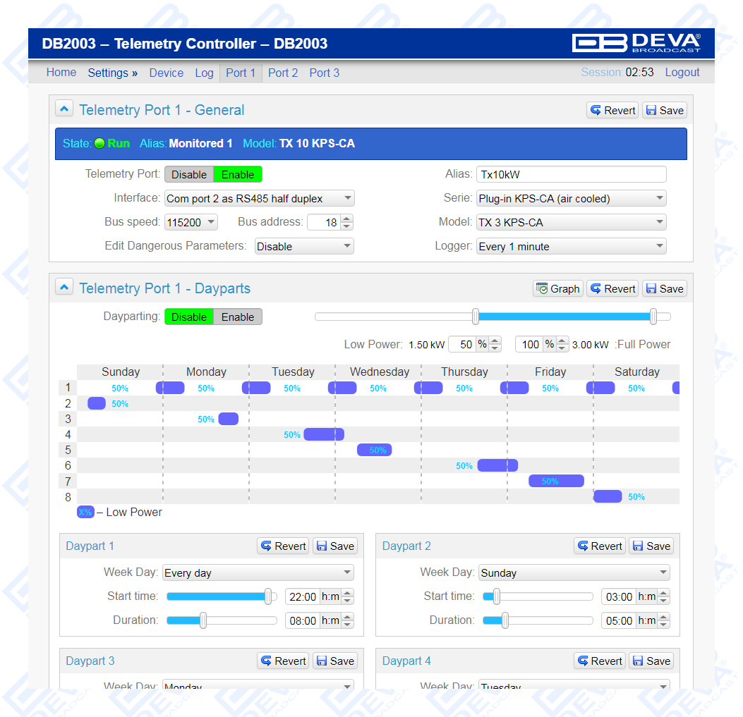Screen dimensions: 743x717
Task: Click the Low Power legend swatch
Action: (x=85, y=513)
